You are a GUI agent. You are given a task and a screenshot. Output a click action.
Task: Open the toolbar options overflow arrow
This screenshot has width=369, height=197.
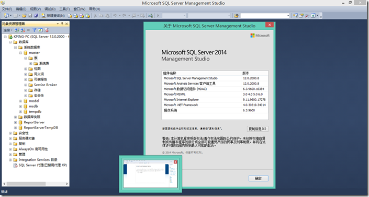321,16
